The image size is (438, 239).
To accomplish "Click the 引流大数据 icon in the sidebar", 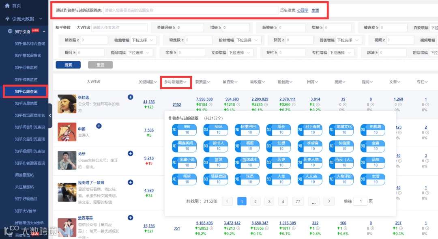I will click(7, 19).
